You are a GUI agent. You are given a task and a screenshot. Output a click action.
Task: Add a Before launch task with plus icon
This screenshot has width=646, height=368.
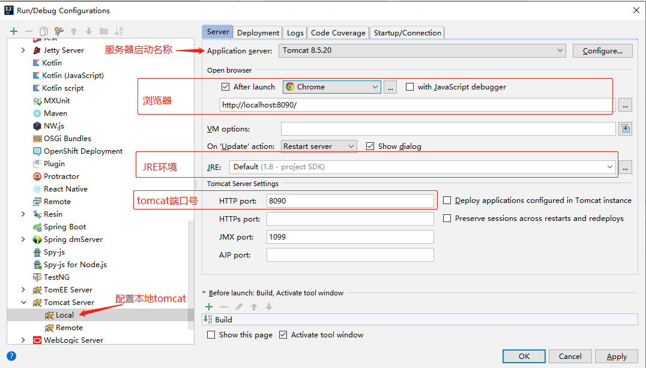(x=209, y=307)
